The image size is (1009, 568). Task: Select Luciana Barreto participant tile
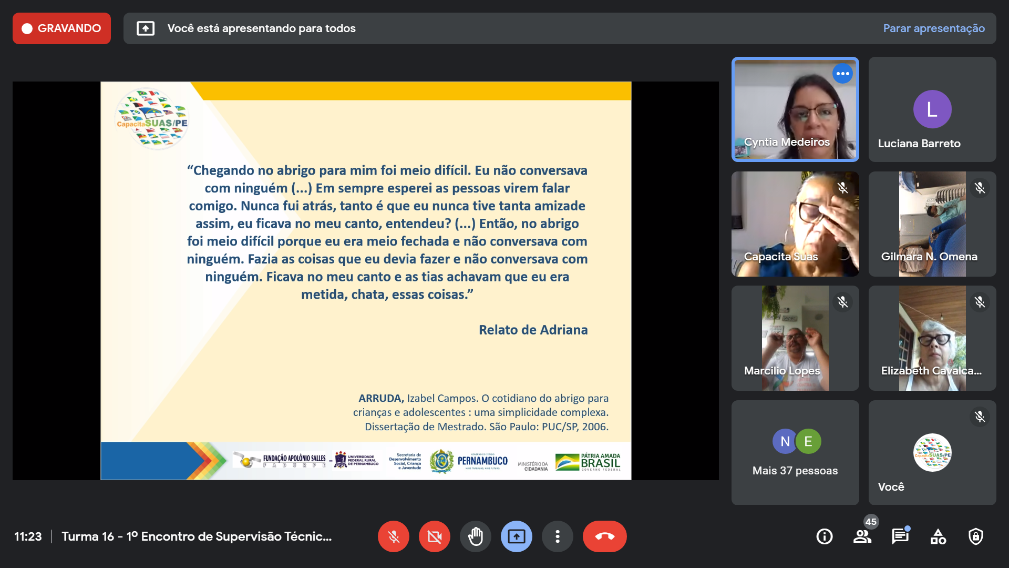[932, 109]
